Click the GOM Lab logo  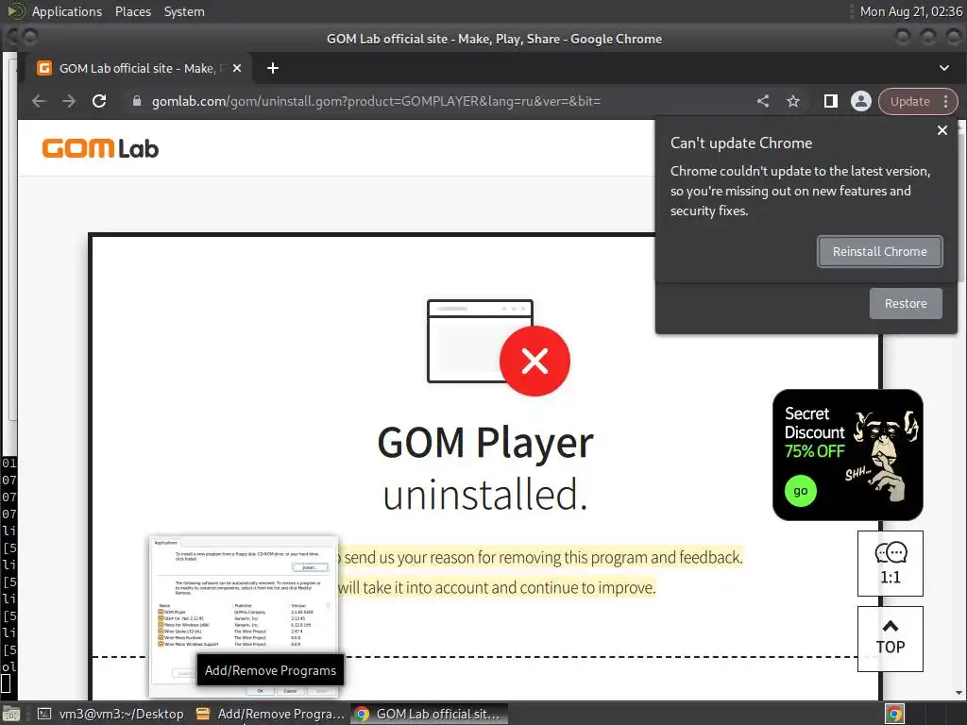click(100, 148)
